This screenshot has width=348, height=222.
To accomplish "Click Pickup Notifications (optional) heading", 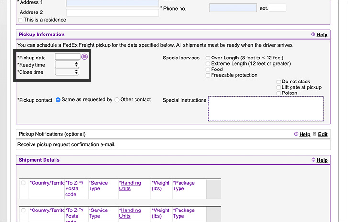I will click(52, 134).
